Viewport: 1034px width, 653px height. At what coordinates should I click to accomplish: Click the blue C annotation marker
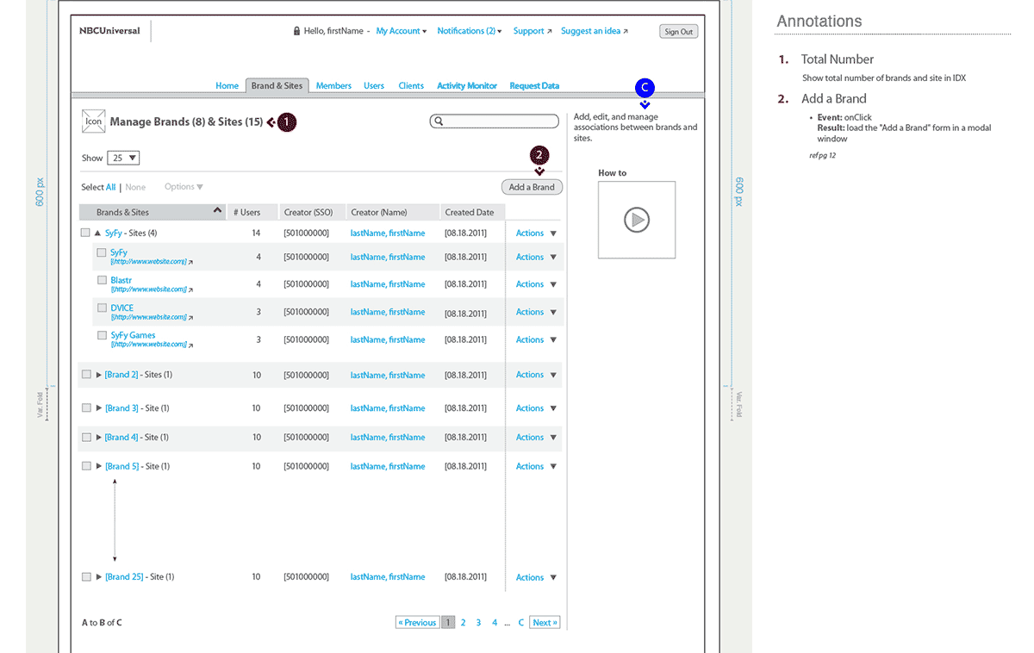click(645, 87)
